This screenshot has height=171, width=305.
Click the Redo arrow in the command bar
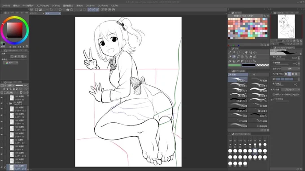pyautogui.click(x=55, y=9)
